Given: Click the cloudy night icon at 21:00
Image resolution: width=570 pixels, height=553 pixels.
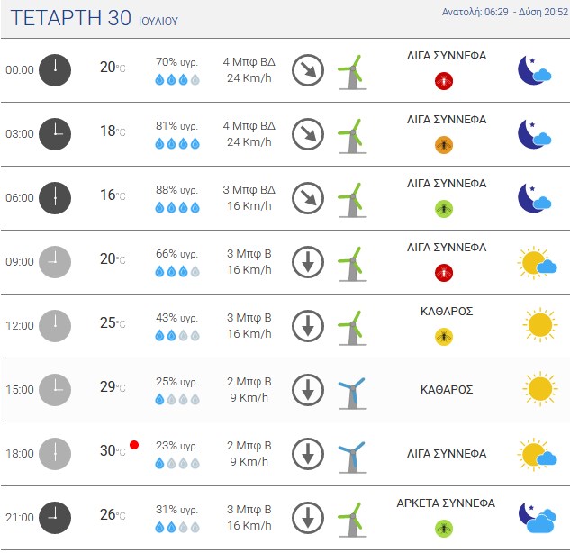Looking at the screenshot, I should coord(537,517).
